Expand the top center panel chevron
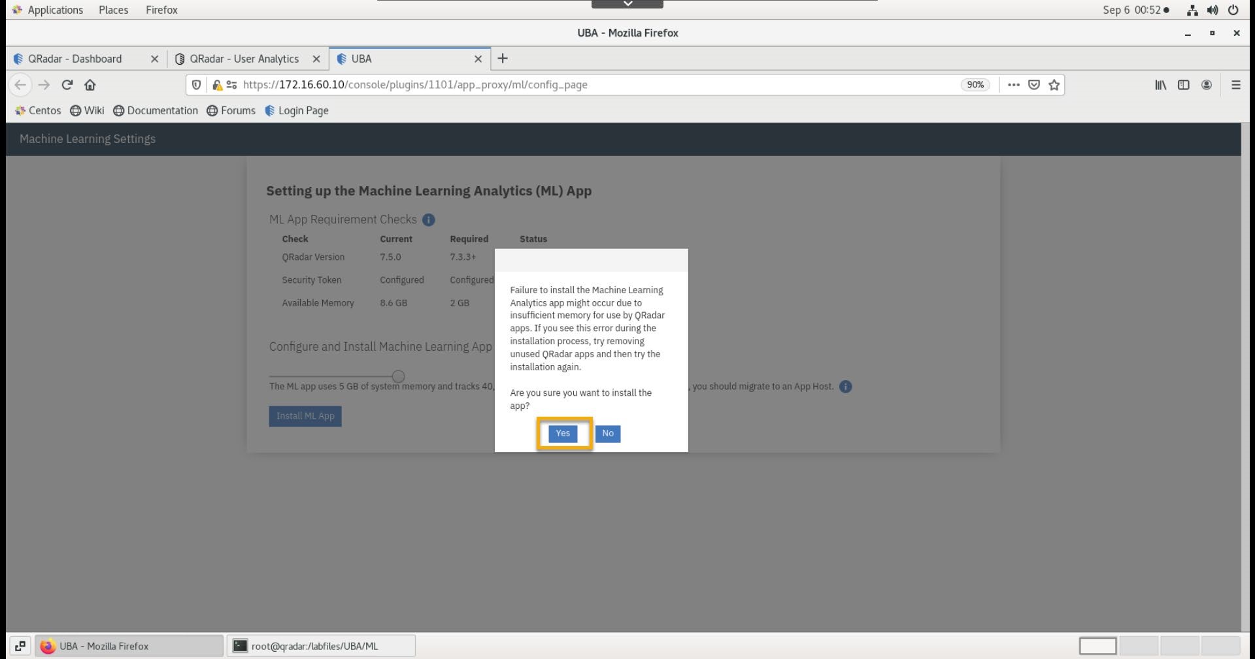This screenshot has width=1255, height=659. tap(627, 4)
